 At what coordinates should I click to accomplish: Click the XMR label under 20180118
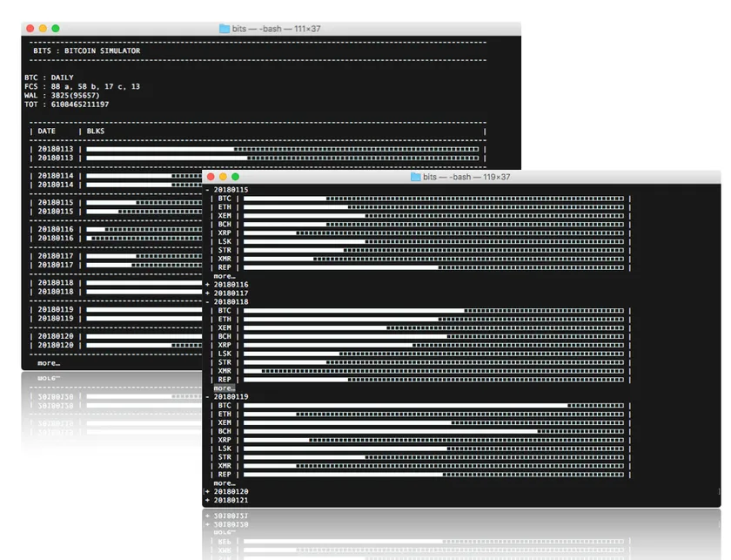click(225, 371)
